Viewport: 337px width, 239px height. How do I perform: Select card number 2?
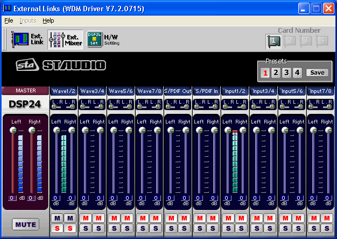click(x=290, y=41)
